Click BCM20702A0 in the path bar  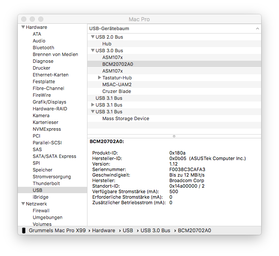click(194, 231)
